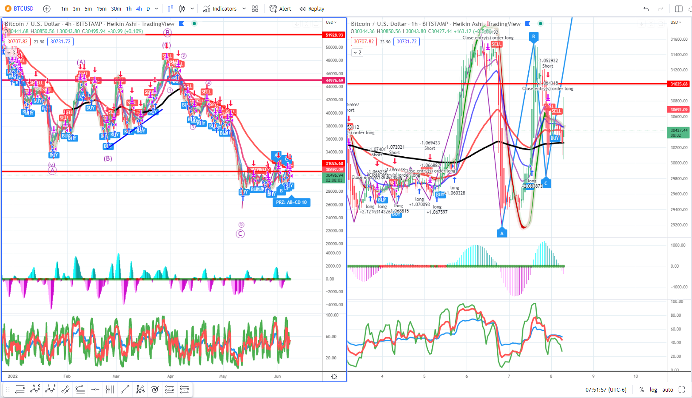Open the indicator templates grid icon
Screen dimensions: 692x398
pos(255,8)
